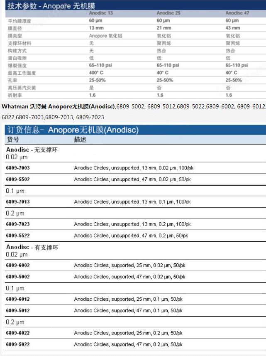This screenshot has width=266, height=356.
Task: Select the 膜直径 row label
Action: [15, 28]
